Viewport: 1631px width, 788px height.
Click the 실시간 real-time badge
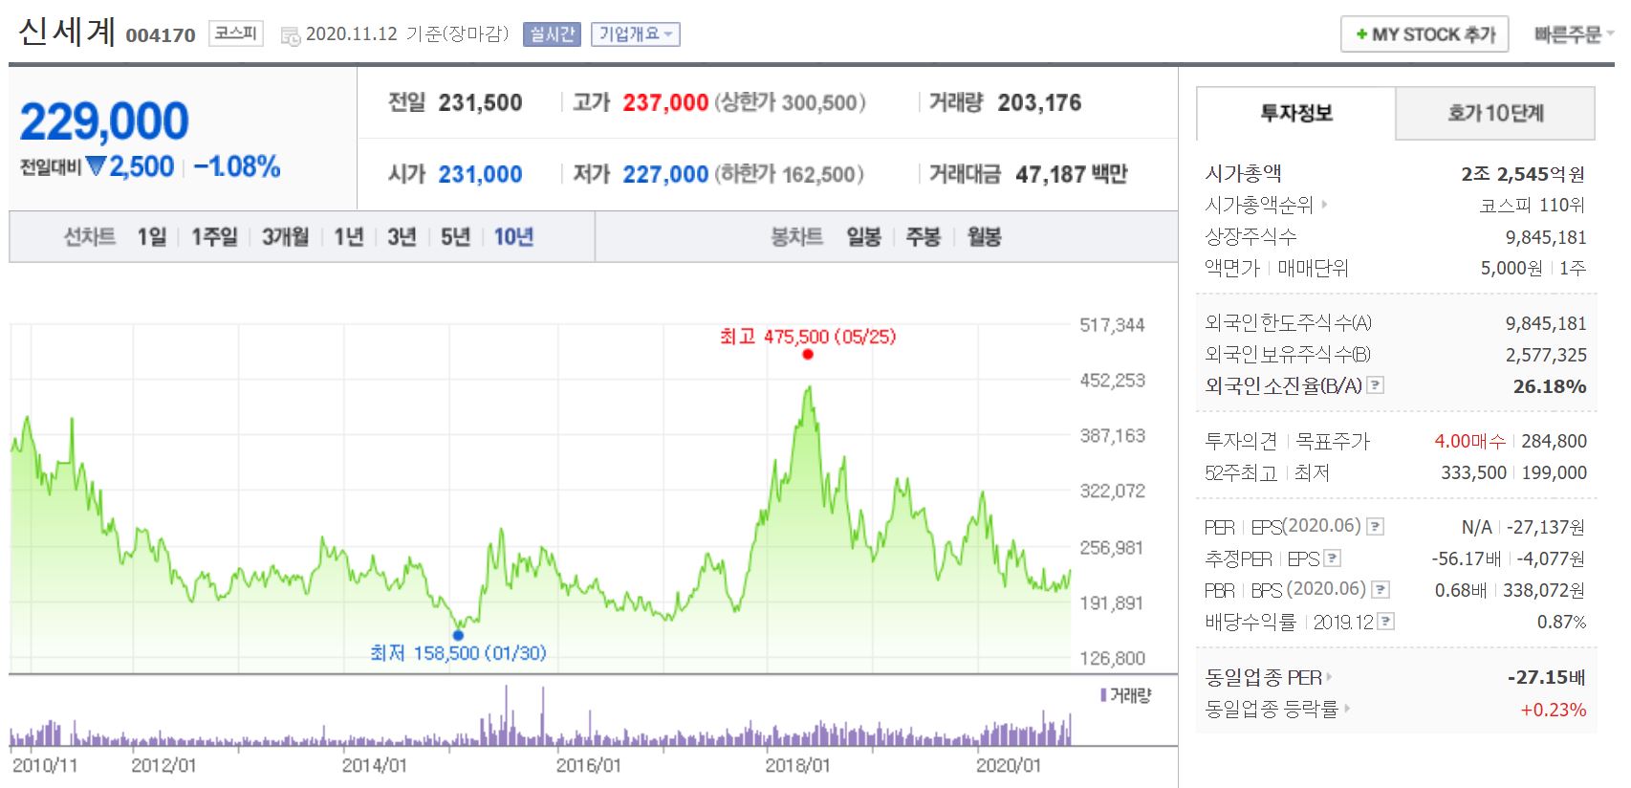(x=553, y=34)
